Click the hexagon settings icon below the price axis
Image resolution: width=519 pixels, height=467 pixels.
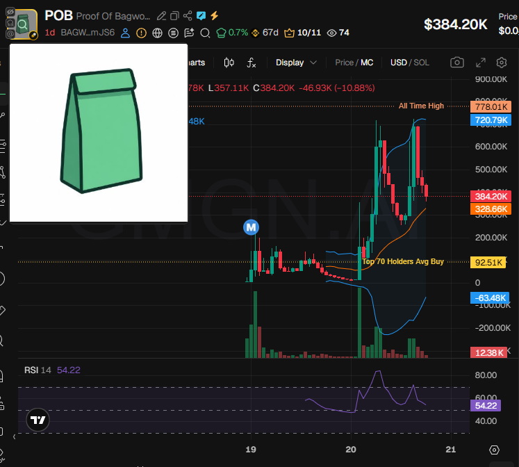tap(494, 450)
